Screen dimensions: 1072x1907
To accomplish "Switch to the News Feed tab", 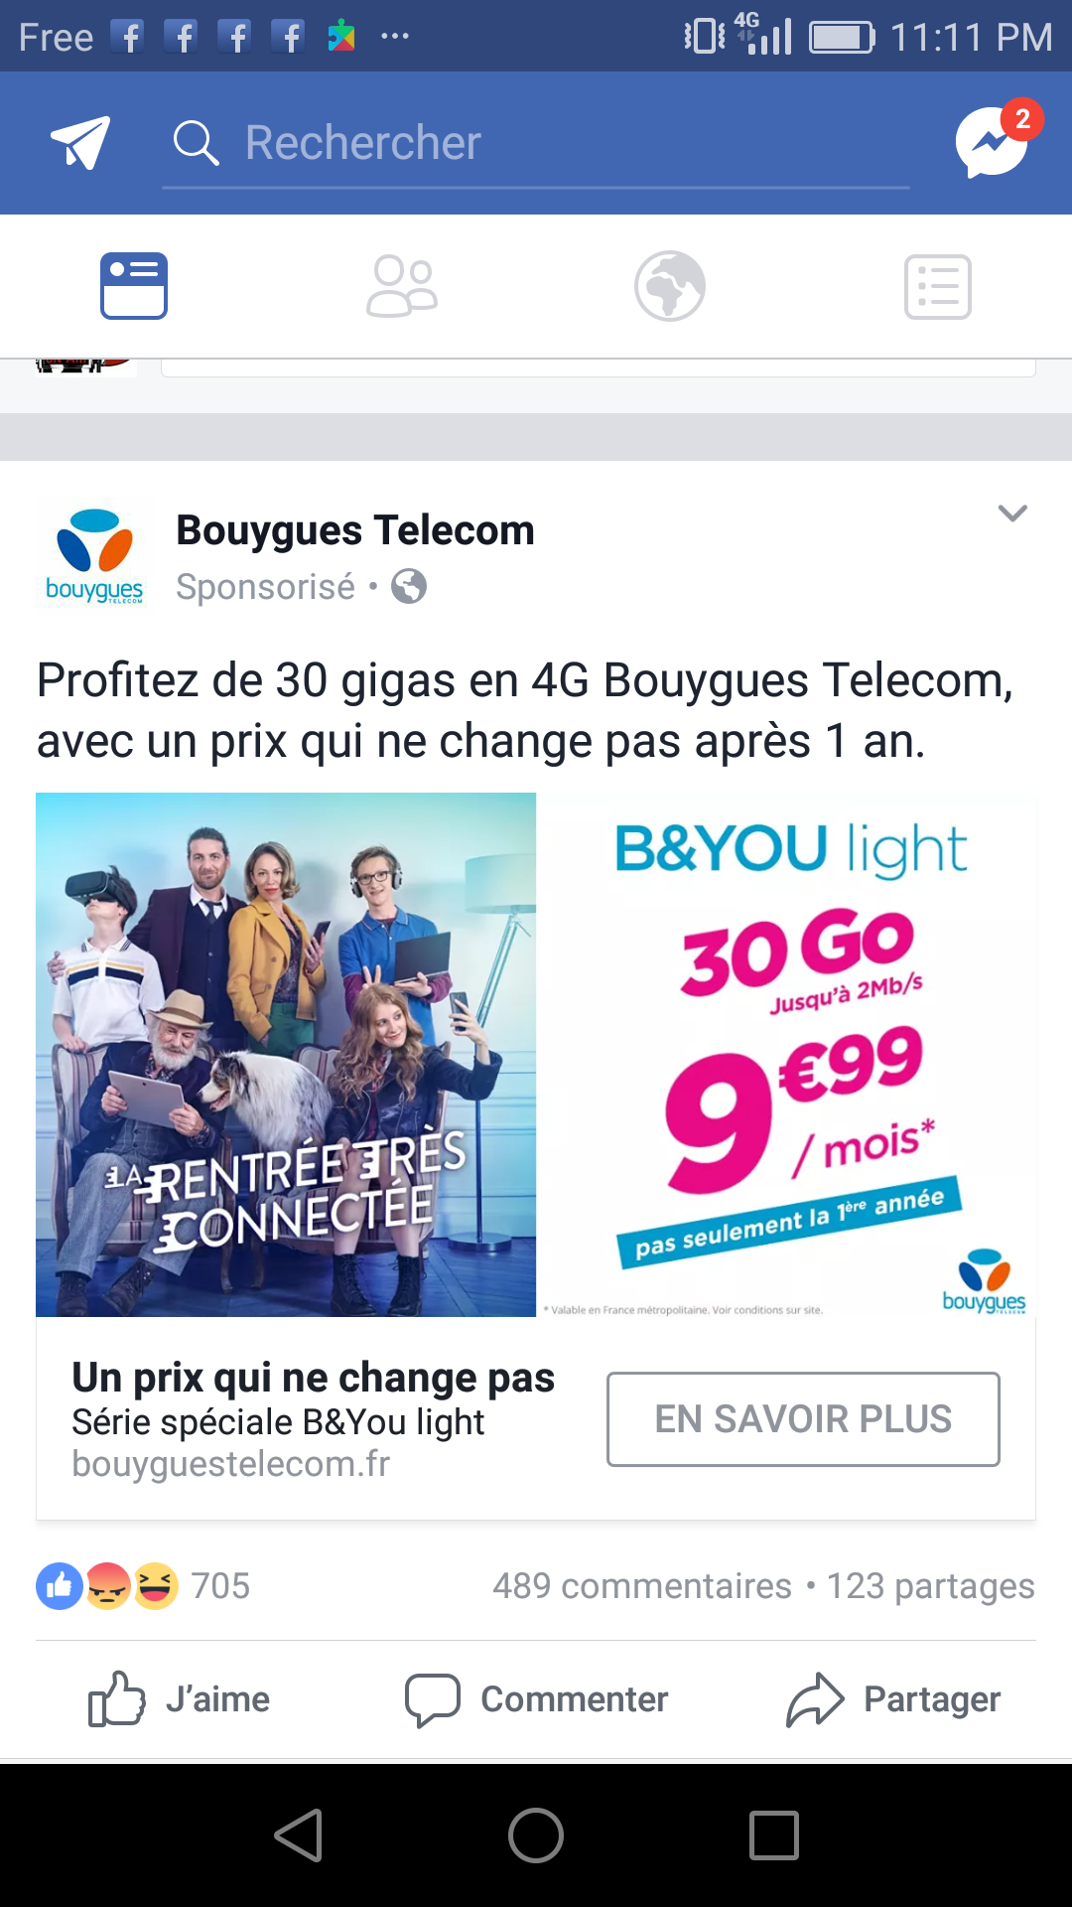I will 134,286.
